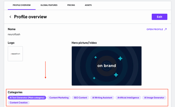Click the AI Writing Assistant tag
The height and width of the screenshot is (107, 175).
click(102, 98)
